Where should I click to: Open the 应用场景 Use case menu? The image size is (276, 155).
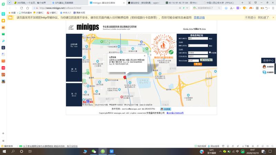pyautogui.click(x=74, y=45)
